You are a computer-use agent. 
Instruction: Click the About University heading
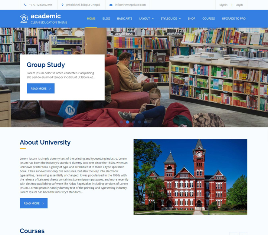pos(45,142)
